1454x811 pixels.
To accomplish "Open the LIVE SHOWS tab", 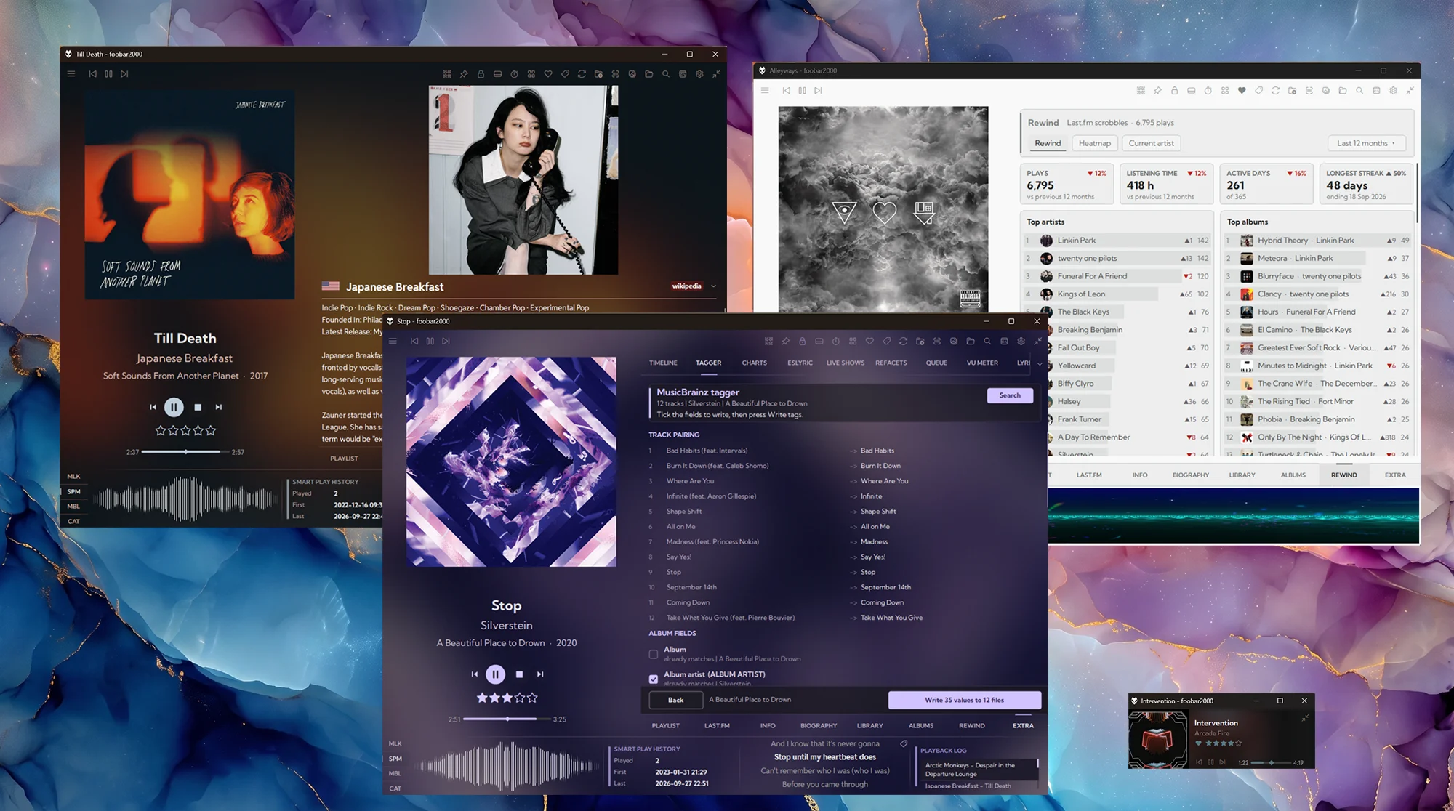I will (846, 363).
